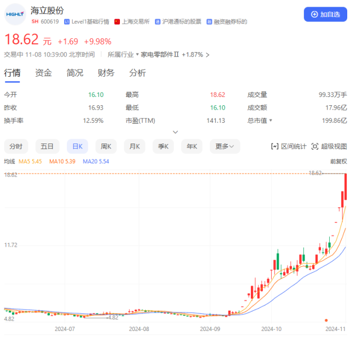The image size is (356, 337).
Task: Click the 沪港通标的股票 tag icon
Action: click(x=157, y=22)
